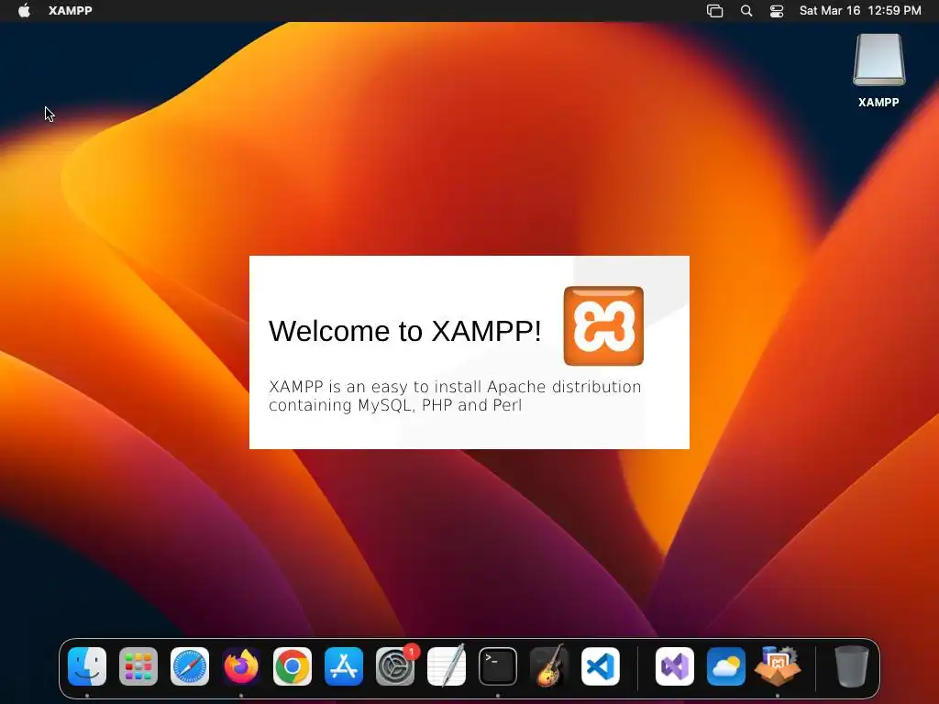Launch GarageBand from the dock
939x704 pixels.
[549, 666]
